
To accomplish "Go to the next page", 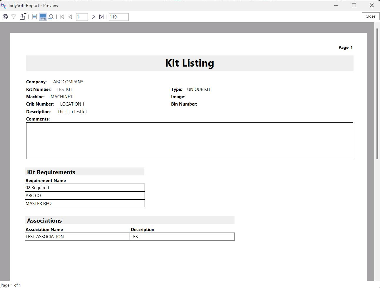I will (x=93, y=17).
